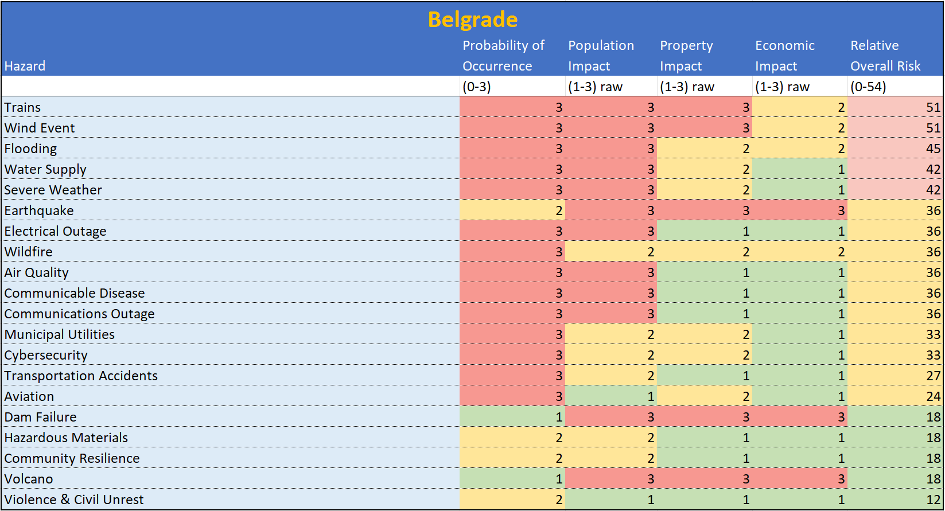Click the Wildfire population impact cell

click(x=611, y=252)
